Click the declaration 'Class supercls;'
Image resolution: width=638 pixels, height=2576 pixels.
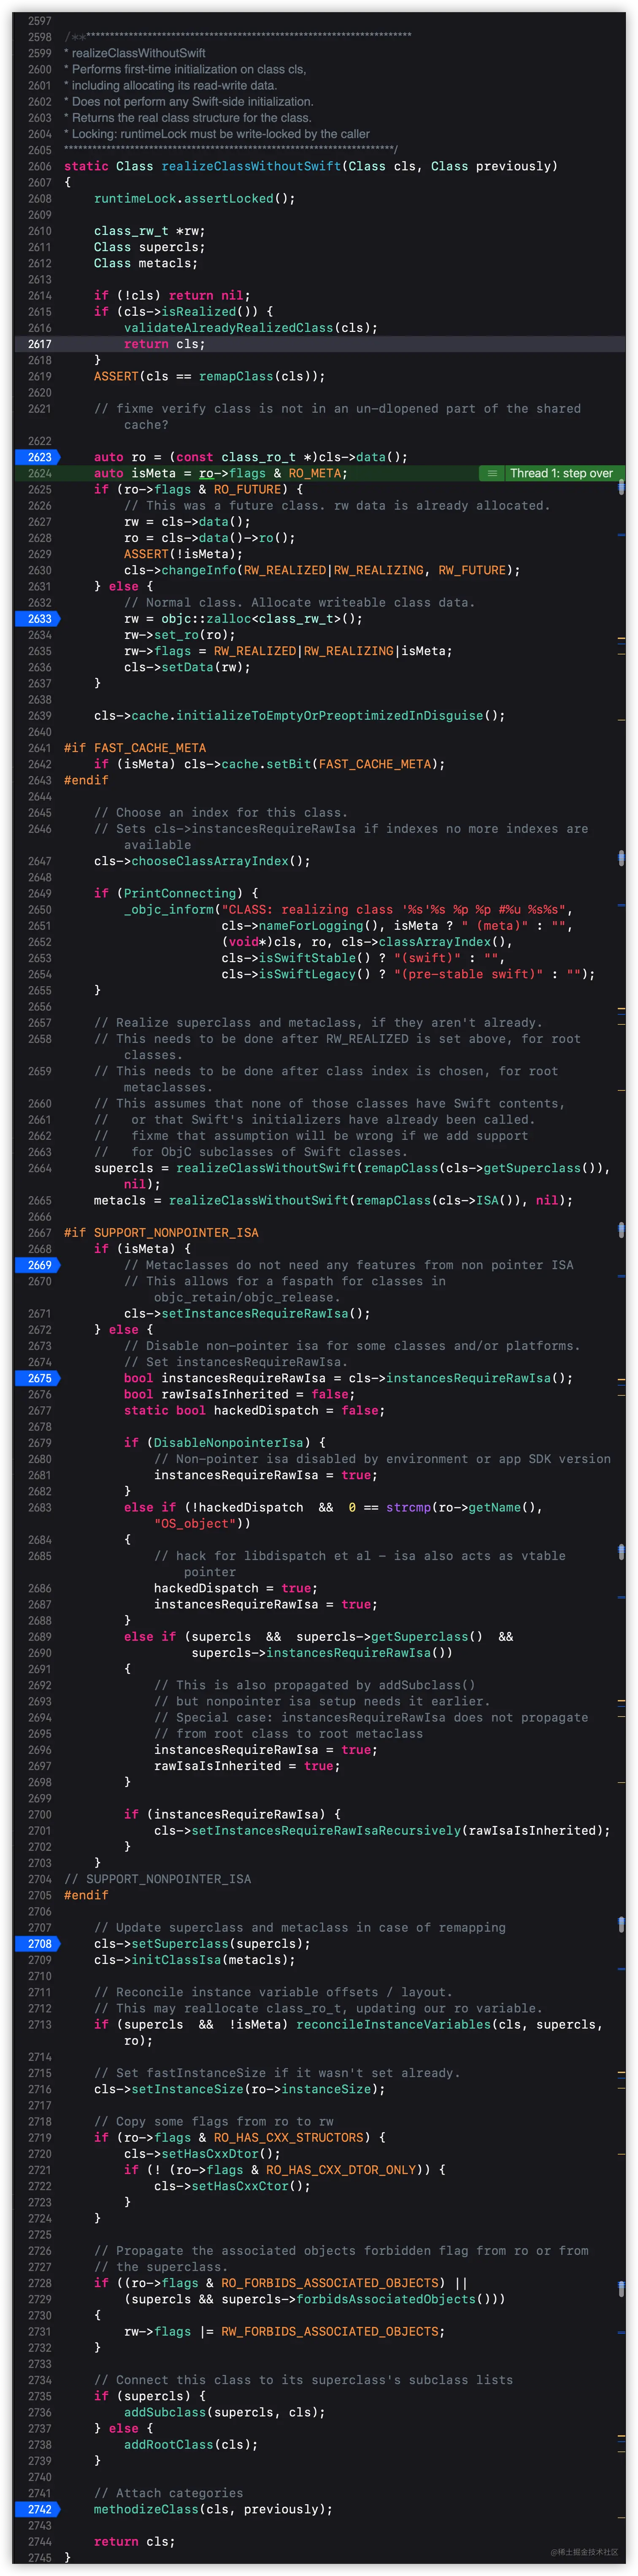point(150,247)
